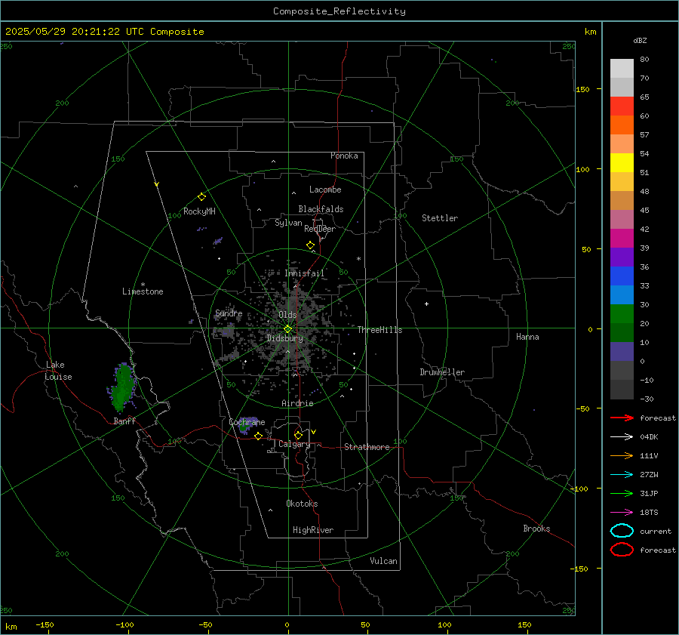Click the Drumheller city label
Viewport: 679px width, 635px height.
[x=442, y=372]
